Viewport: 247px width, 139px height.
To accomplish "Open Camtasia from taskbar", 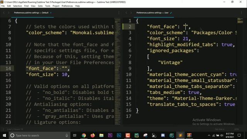I will click(128, 136).
